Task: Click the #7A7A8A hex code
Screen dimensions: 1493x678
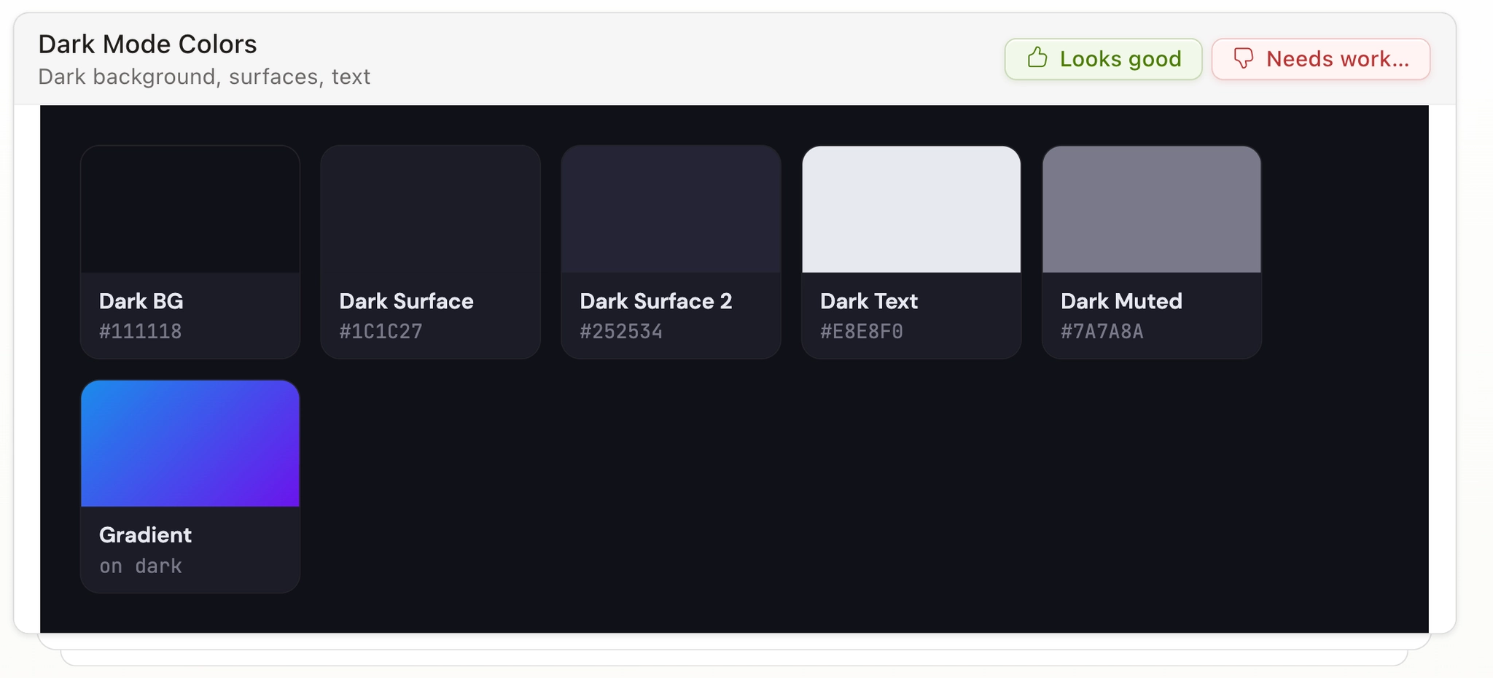Action: point(1102,332)
